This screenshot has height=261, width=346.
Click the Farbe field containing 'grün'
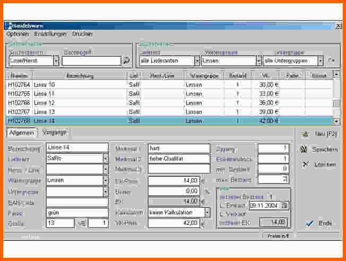(77, 213)
